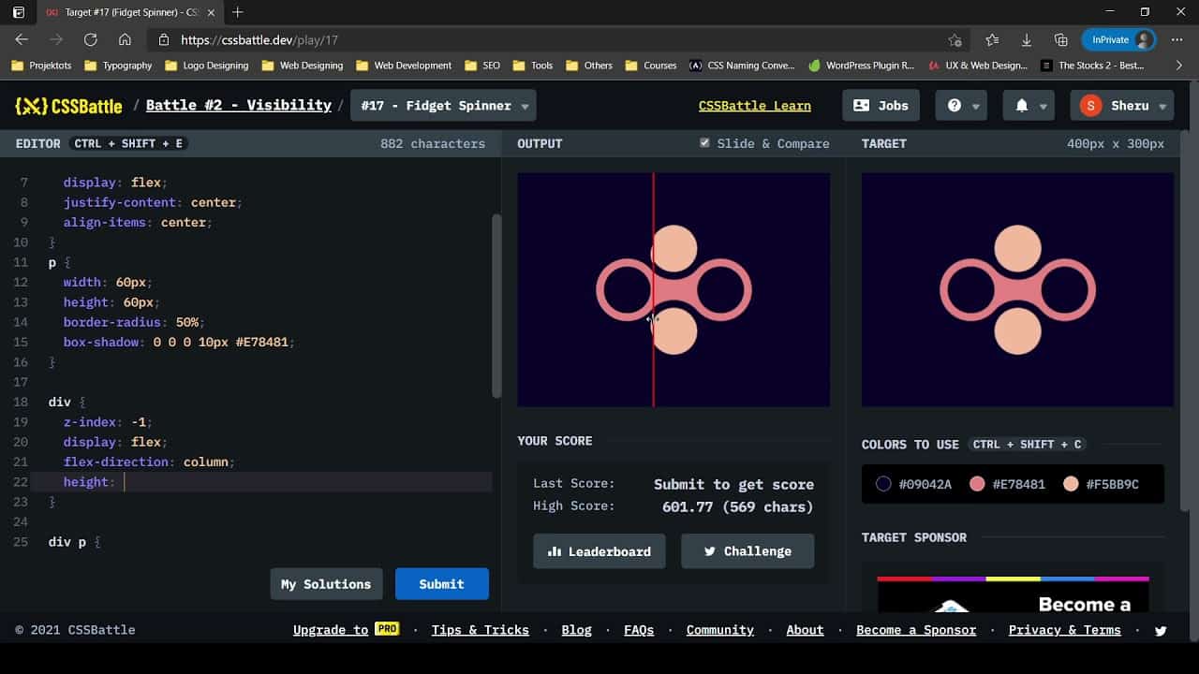
Task: Click the PRO badge next to Upgrade
Action: pyautogui.click(x=388, y=629)
